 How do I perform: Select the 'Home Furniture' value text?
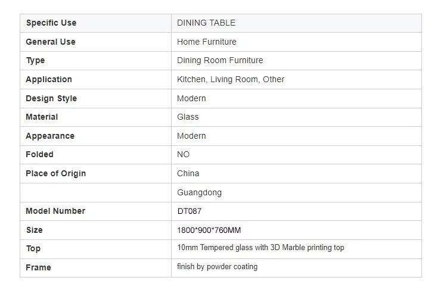[207, 42]
